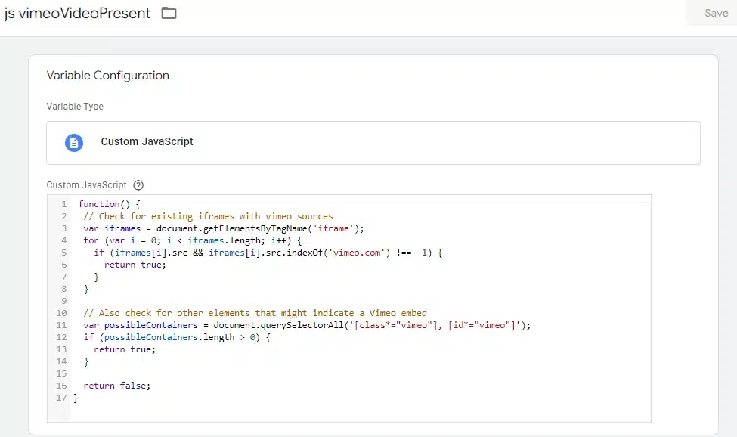Viewport: 737px width, 437px height.
Task: Click line number 9 in the gutter
Action: [63, 301]
